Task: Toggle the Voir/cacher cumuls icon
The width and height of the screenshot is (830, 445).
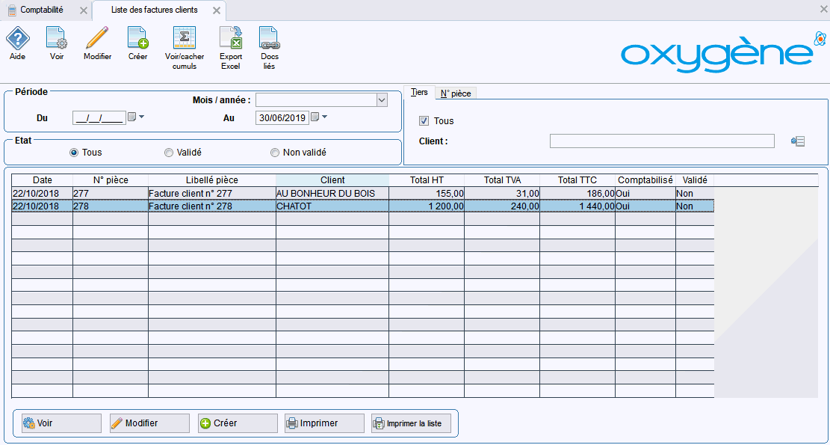Action: click(184, 38)
